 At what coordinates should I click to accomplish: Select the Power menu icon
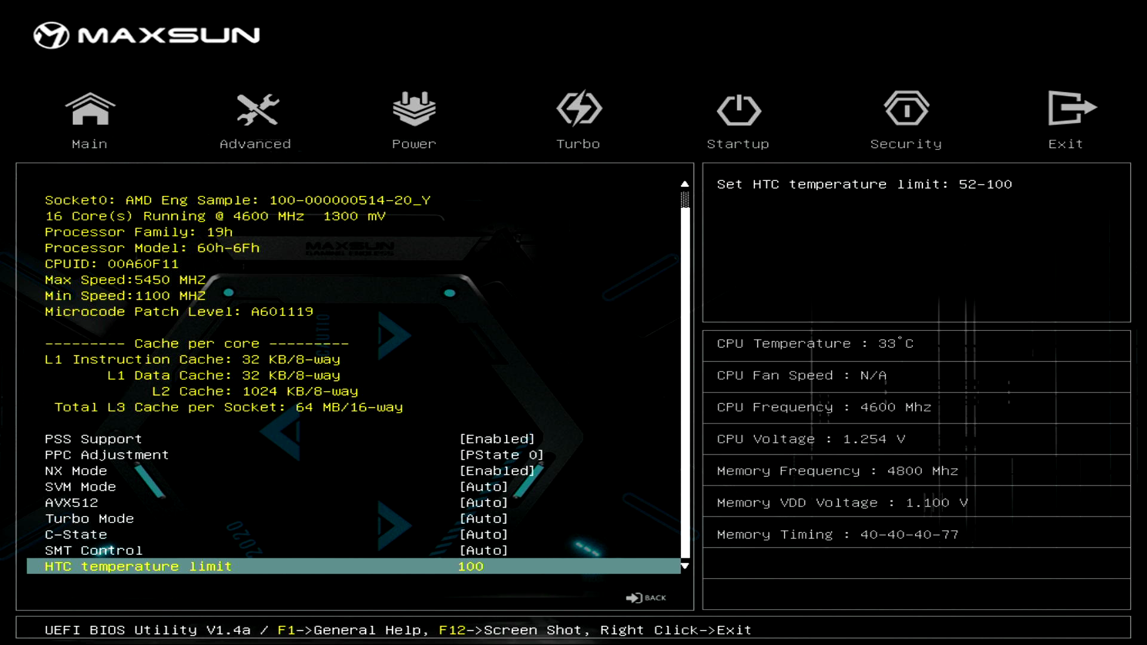414,109
